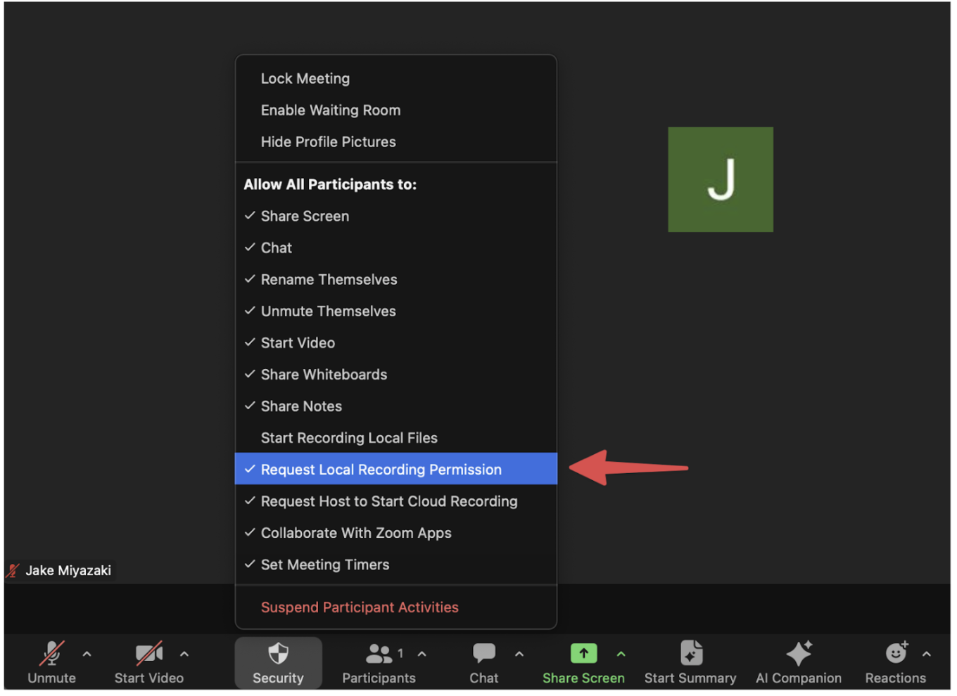Open the Chat bubble icon
The width and height of the screenshot is (957, 696).
tap(483, 654)
